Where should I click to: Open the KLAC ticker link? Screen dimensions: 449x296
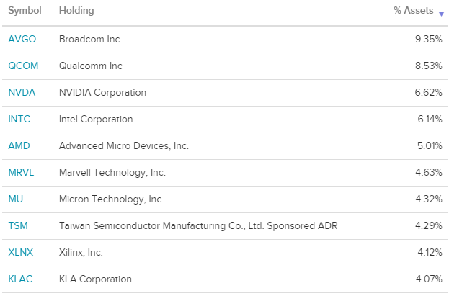tap(20, 279)
